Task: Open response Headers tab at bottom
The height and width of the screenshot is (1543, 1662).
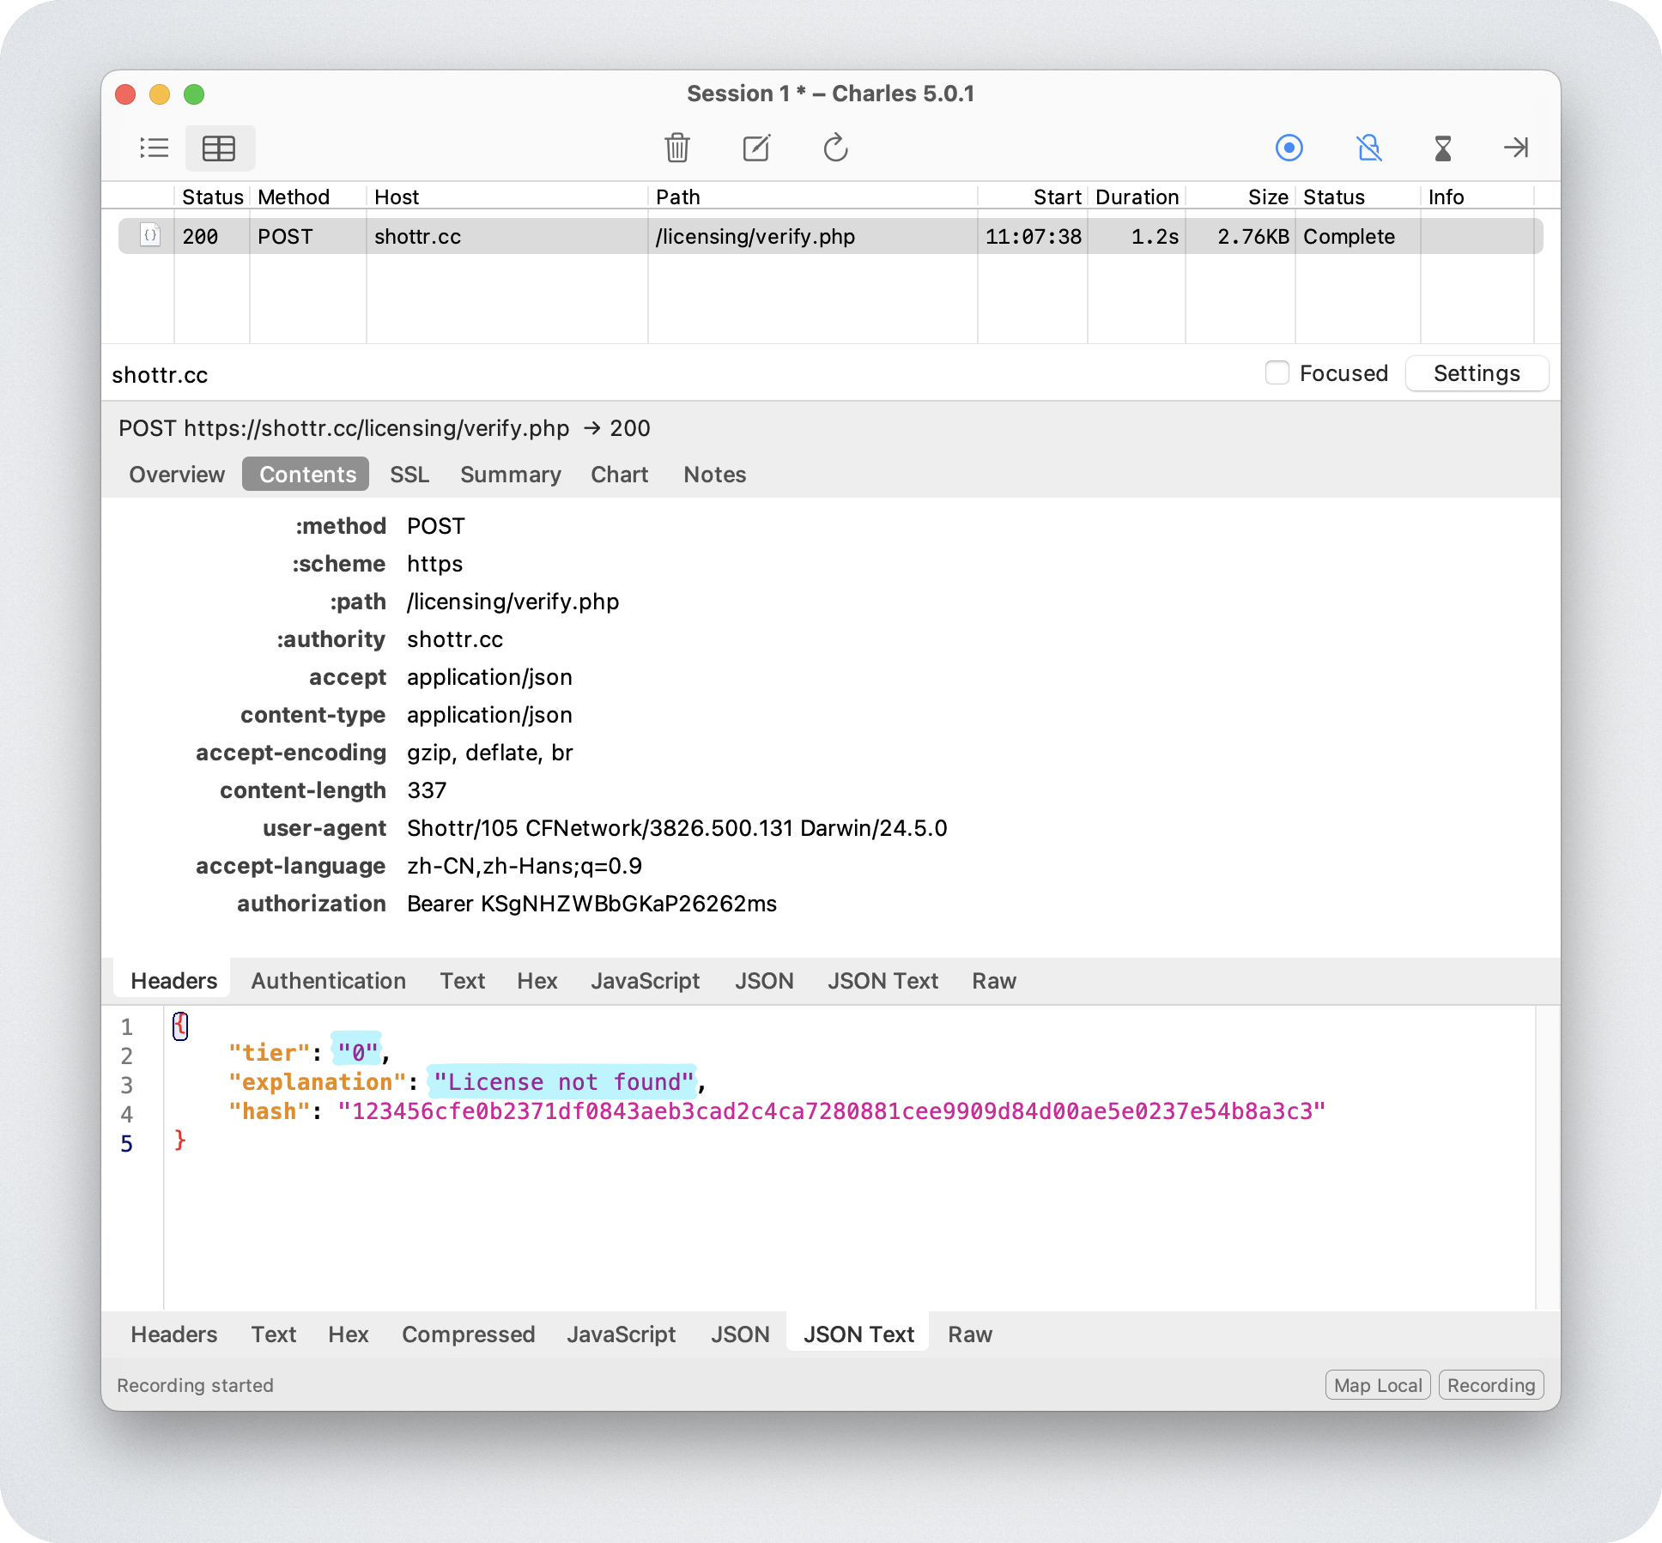Action: tap(174, 1334)
